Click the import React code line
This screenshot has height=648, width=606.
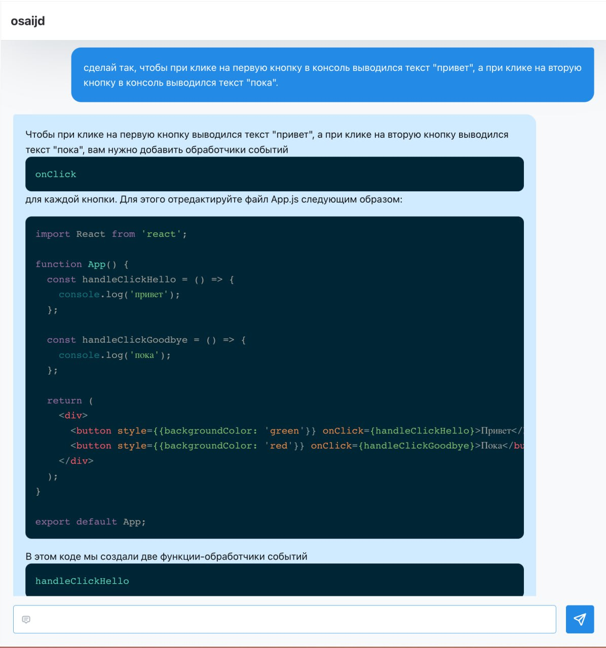click(111, 234)
